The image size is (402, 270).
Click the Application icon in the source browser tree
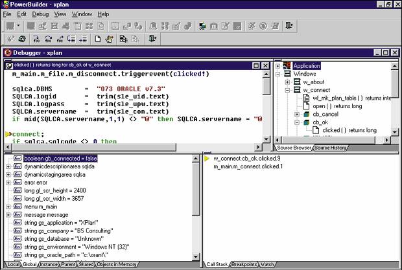click(x=287, y=66)
